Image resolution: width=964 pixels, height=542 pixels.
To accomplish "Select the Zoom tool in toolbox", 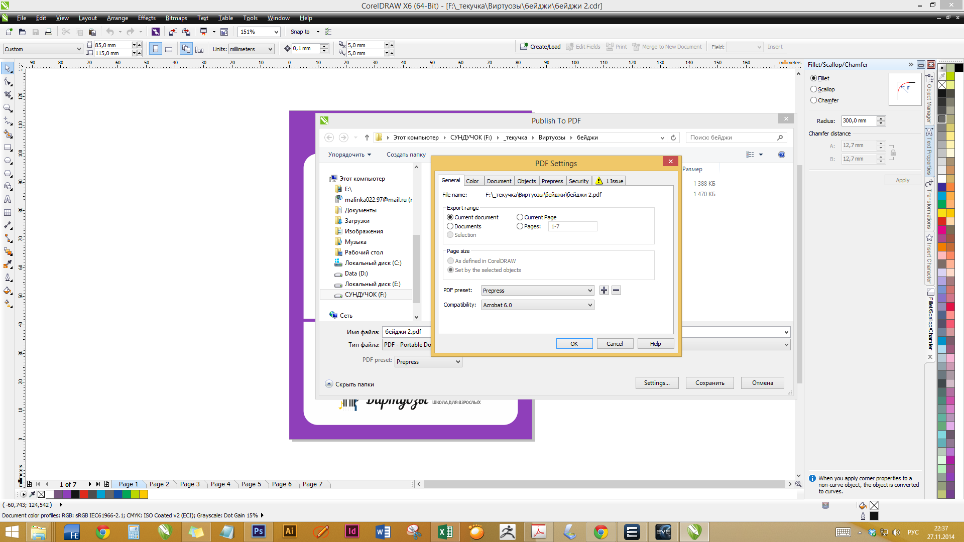I will click(x=8, y=108).
